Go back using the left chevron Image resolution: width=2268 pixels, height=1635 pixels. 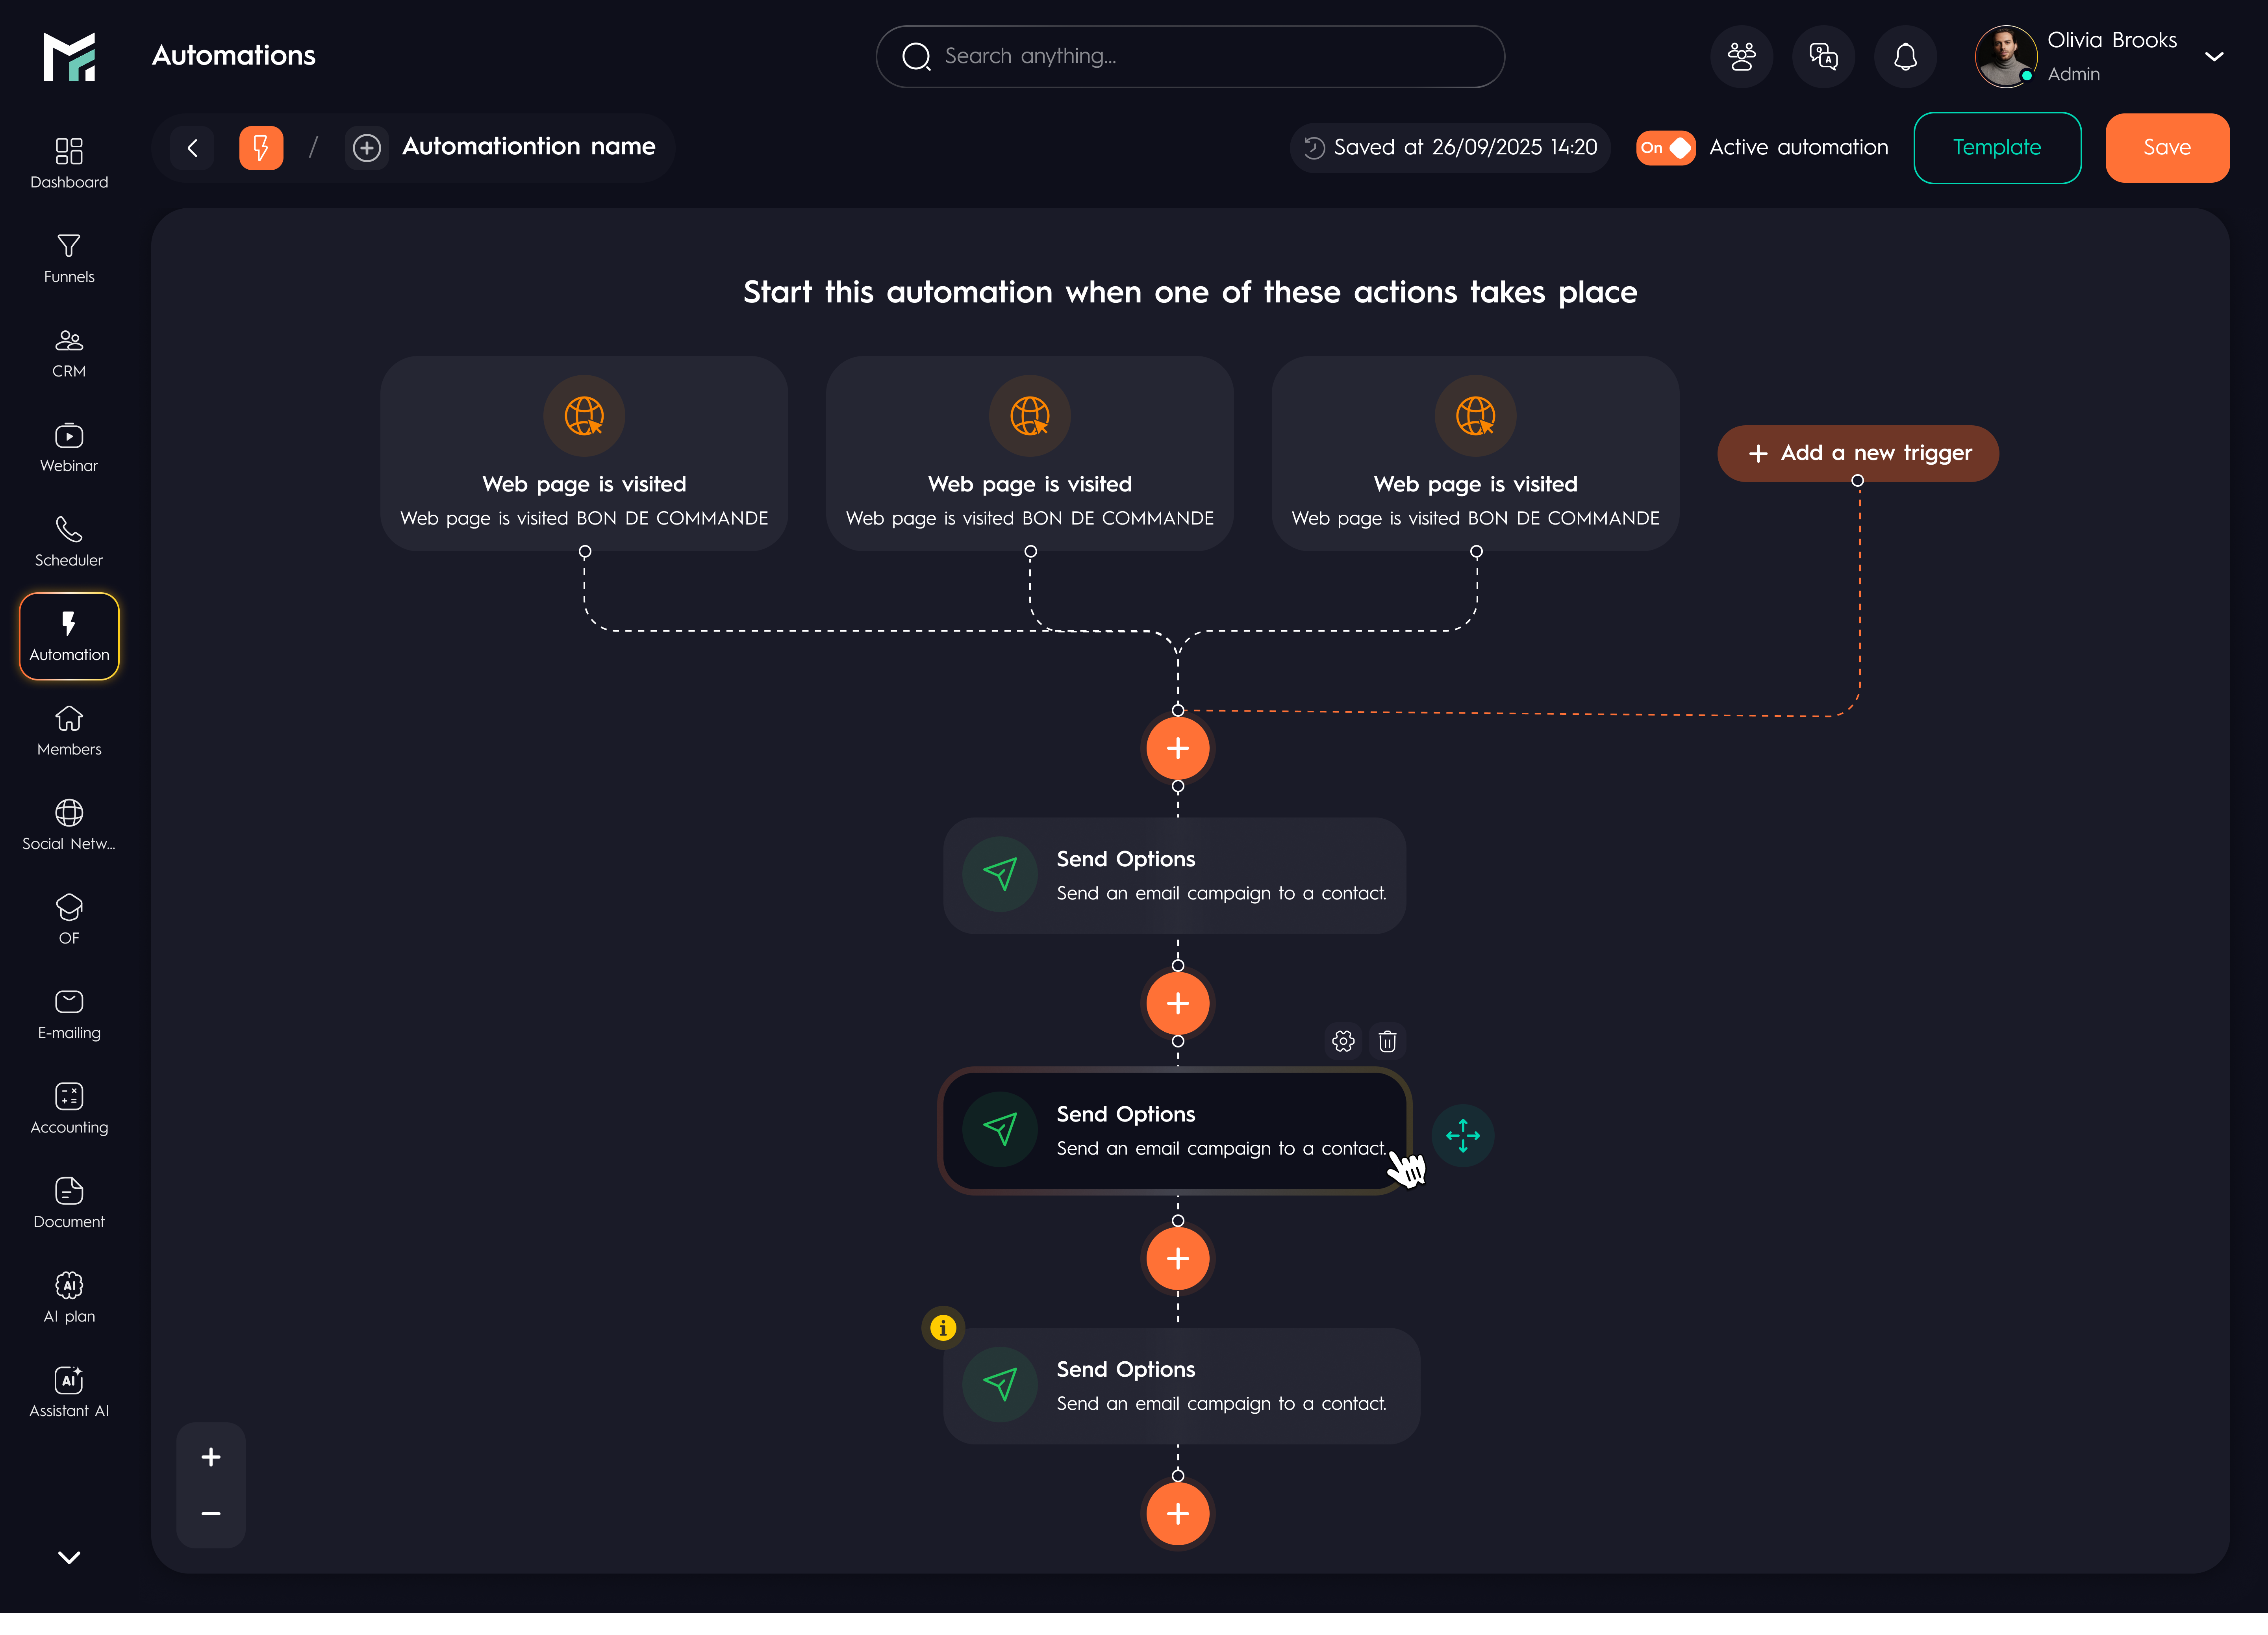(x=193, y=148)
